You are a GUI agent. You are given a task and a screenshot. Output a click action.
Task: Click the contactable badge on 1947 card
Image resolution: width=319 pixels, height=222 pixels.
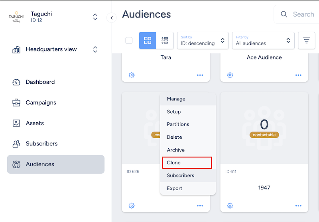pyautogui.click(x=264, y=135)
